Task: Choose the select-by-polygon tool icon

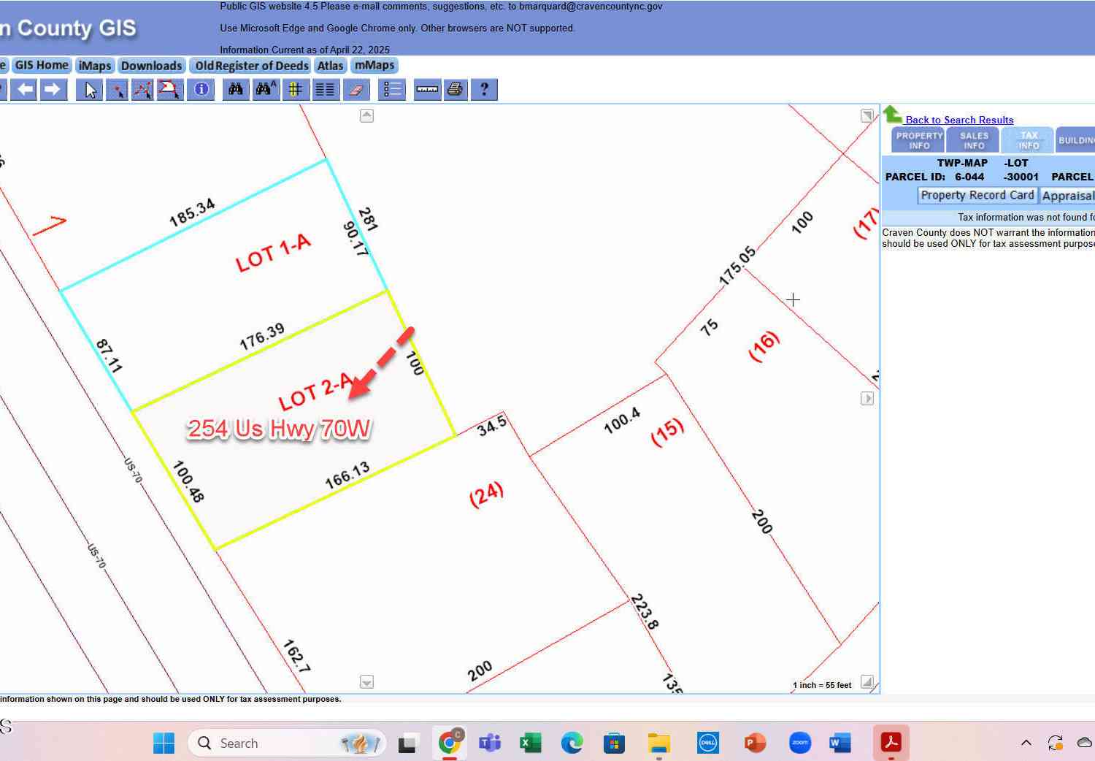Action: point(169,90)
